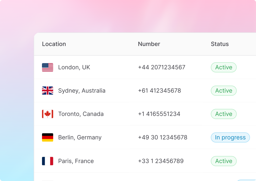Open the Toronto, Canada location entry
Image resolution: width=256 pixels, height=181 pixels.
click(x=81, y=114)
